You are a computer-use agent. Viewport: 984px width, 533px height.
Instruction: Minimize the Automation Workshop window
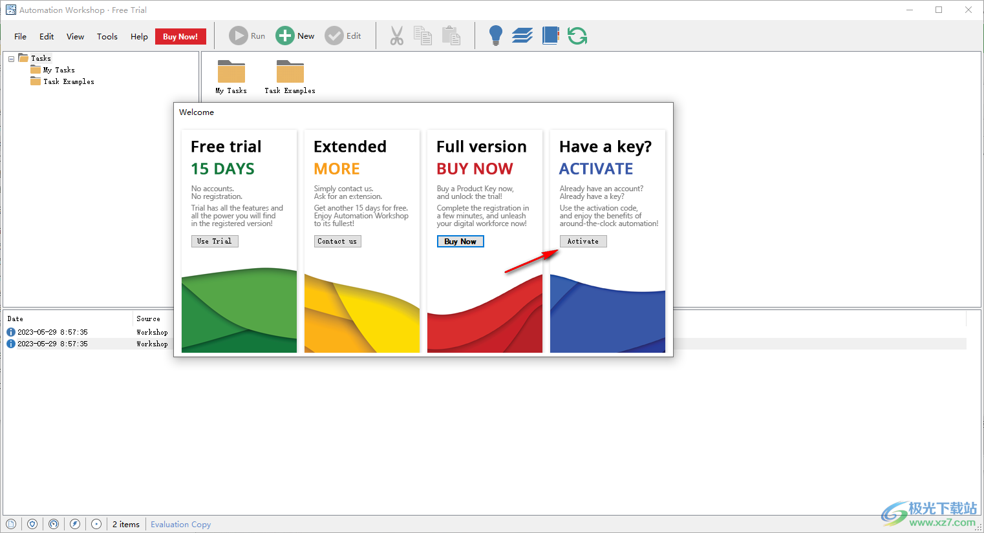(x=910, y=10)
